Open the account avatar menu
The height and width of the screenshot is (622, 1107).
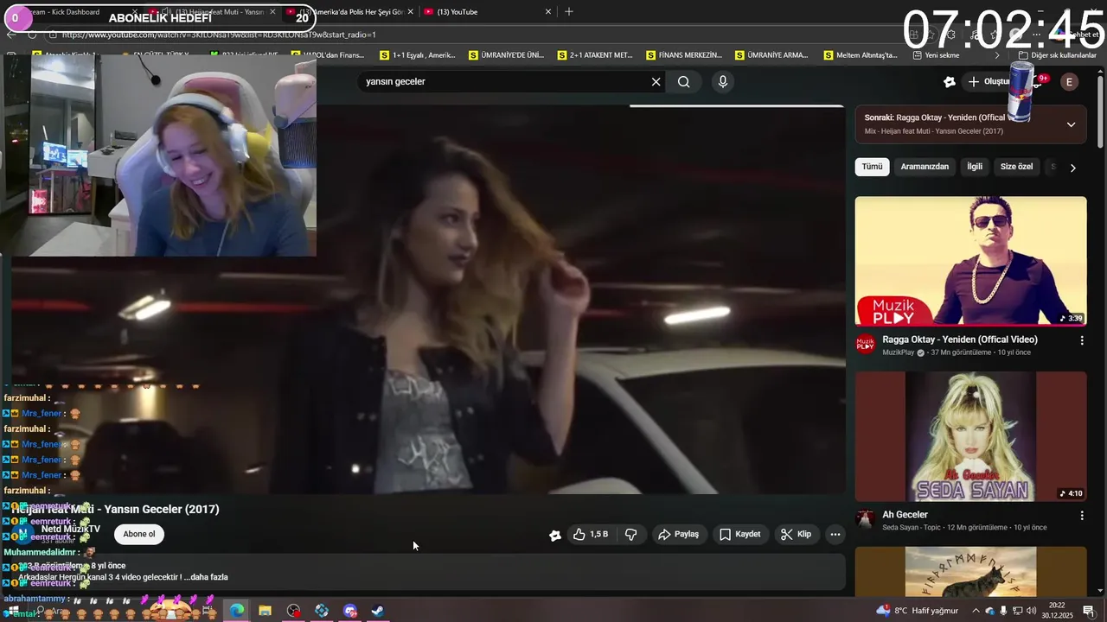click(1070, 82)
